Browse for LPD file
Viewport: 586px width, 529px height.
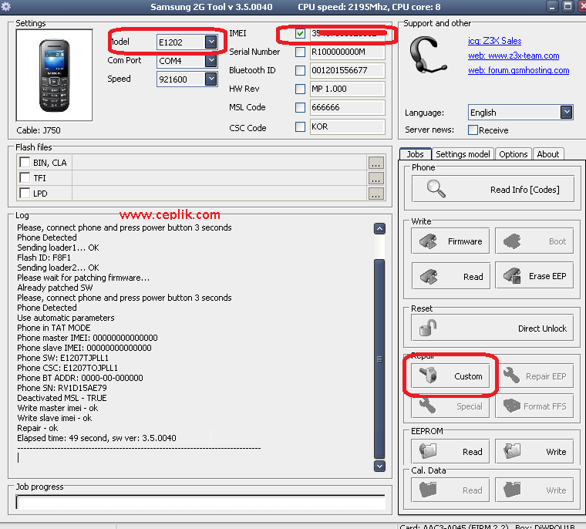[376, 194]
